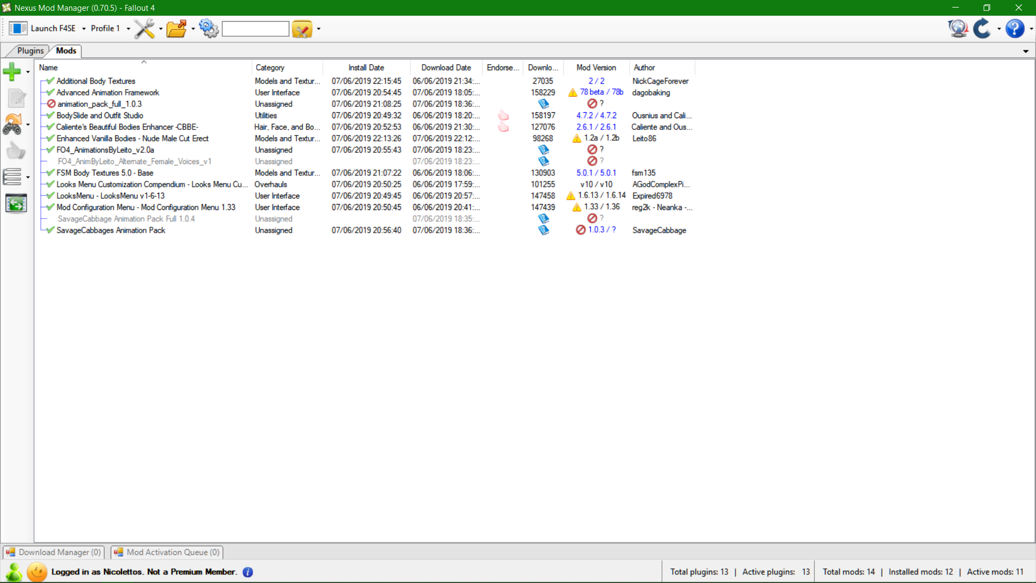Click the premium member info icon
Screen dimensions: 1036x583
coord(248,572)
